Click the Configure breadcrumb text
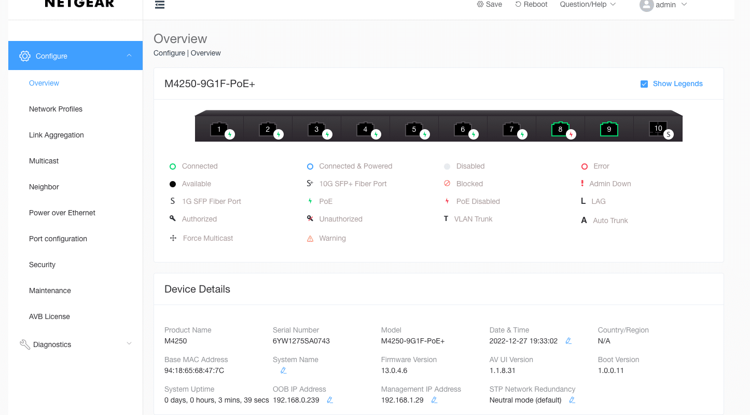The image size is (750, 415). point(169,53)
